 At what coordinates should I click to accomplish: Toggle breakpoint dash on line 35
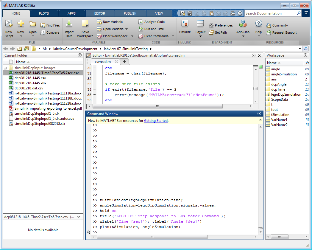[x=94, y=95]
